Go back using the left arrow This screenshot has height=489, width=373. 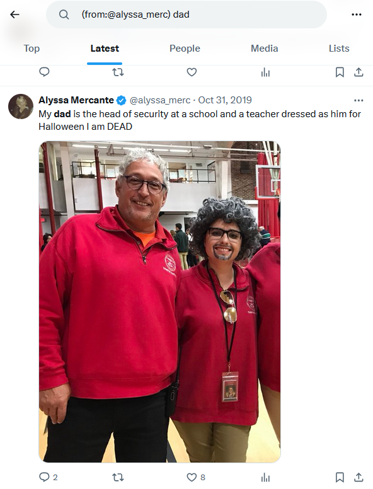tap(14, 14)
